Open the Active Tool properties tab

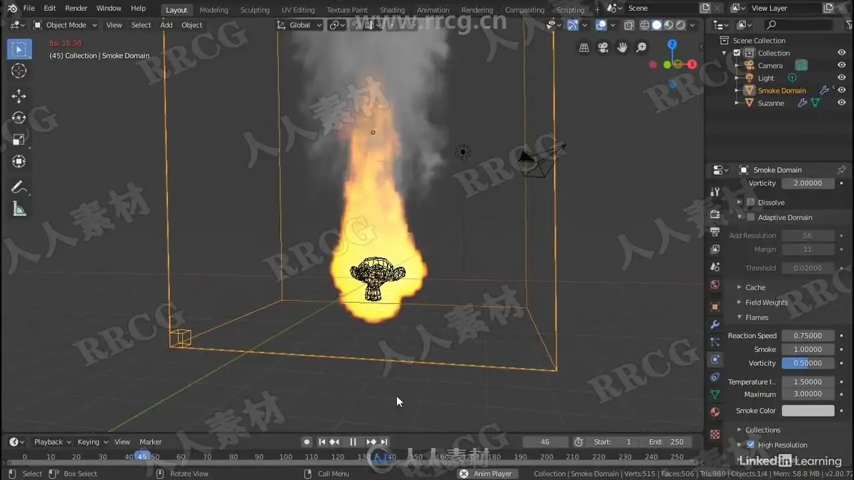click(x=715, y=192)
